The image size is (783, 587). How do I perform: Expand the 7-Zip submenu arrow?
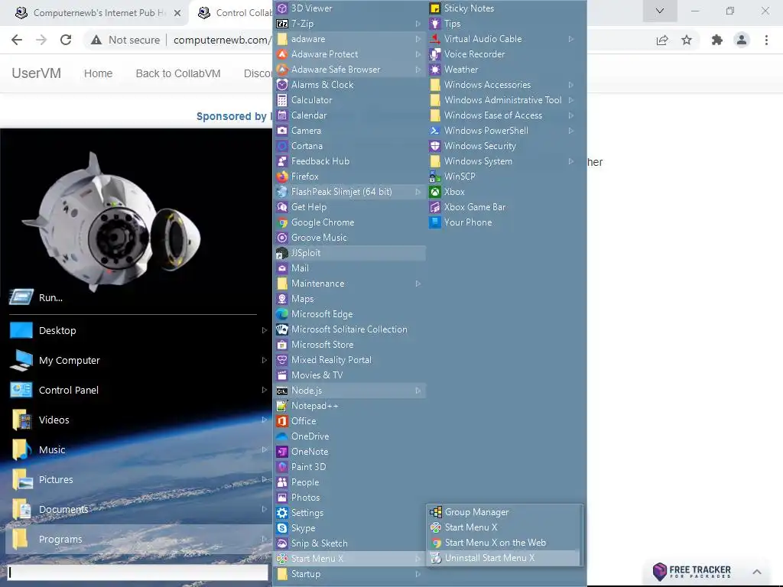click(418, 24)
